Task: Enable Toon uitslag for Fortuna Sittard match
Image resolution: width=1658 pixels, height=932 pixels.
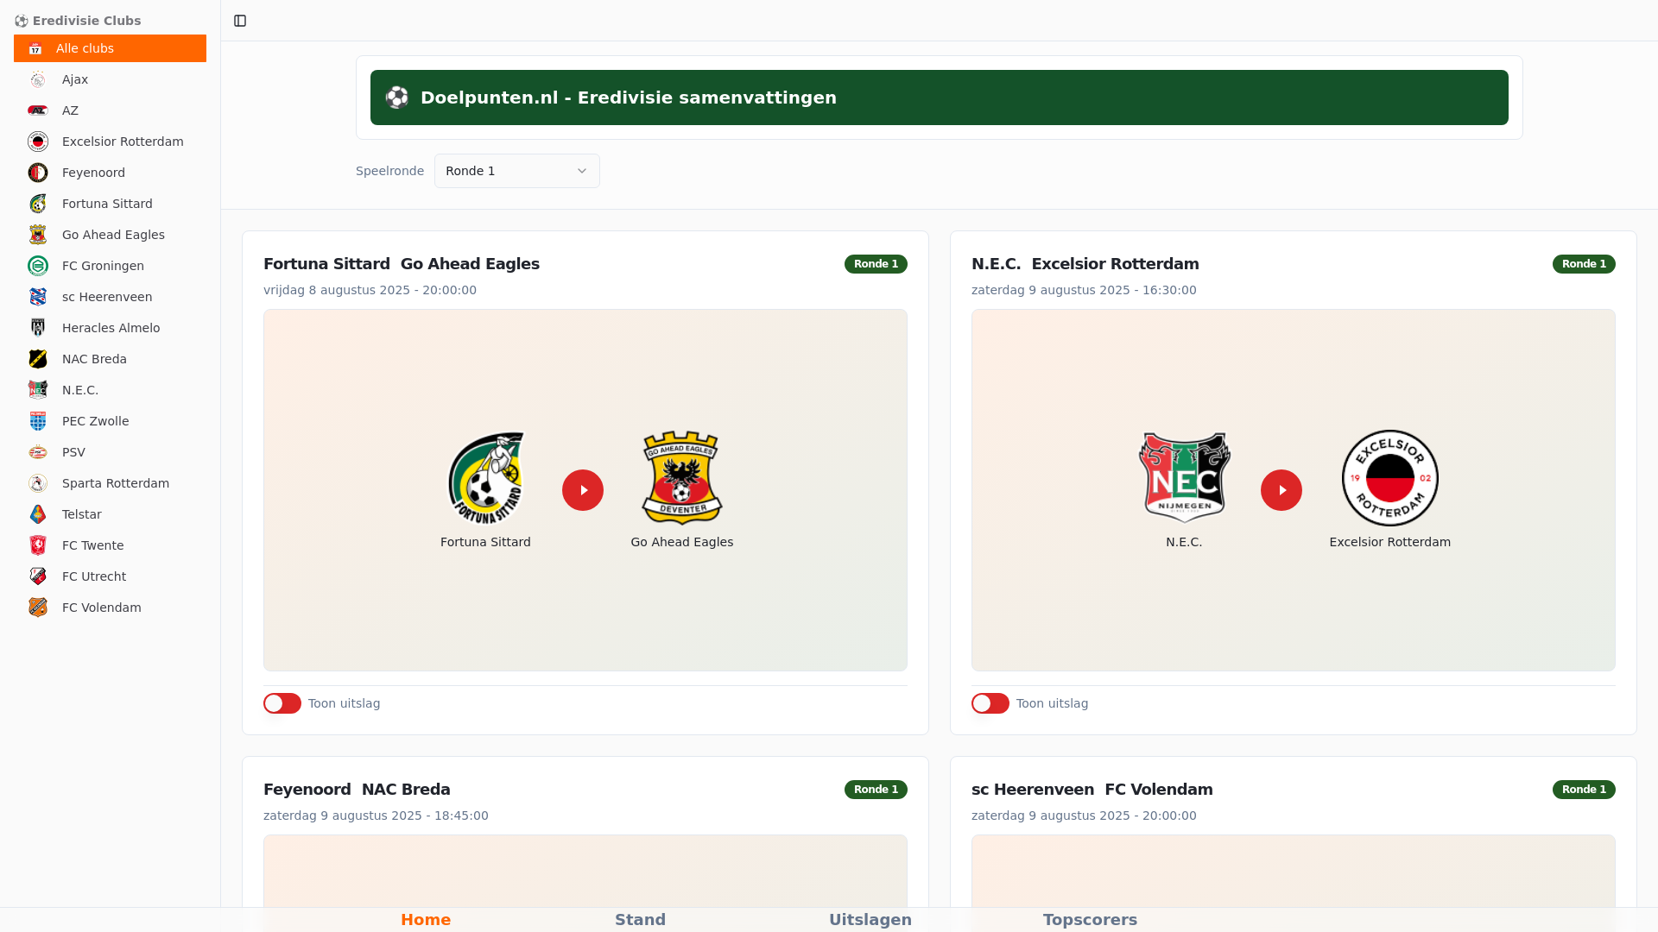Action: tap(282, 703)
